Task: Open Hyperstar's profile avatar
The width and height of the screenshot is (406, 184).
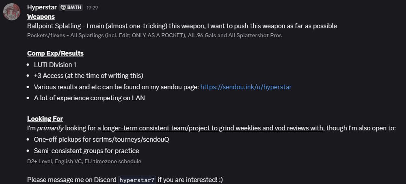Action: click(12, 12)
